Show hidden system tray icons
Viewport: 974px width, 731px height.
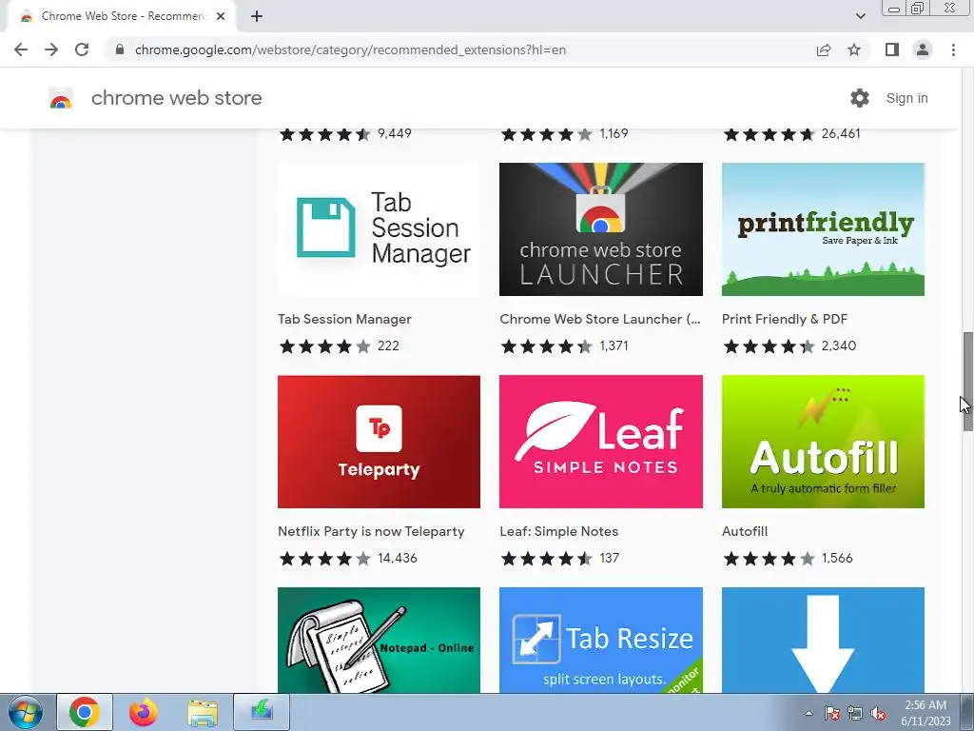point(808,713)
